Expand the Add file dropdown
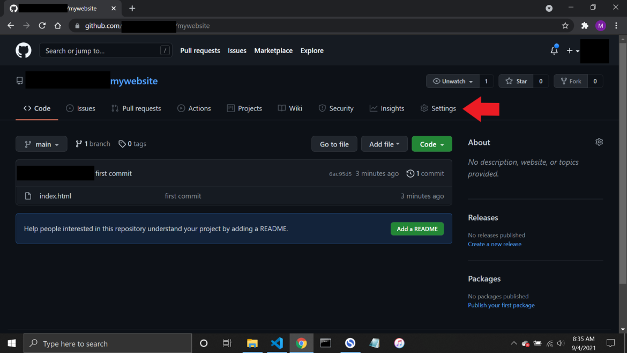This screenshot has height=353, width=627. 384,144
